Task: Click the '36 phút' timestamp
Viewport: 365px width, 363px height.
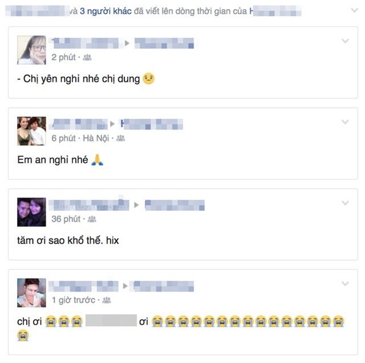Action: 66,219
